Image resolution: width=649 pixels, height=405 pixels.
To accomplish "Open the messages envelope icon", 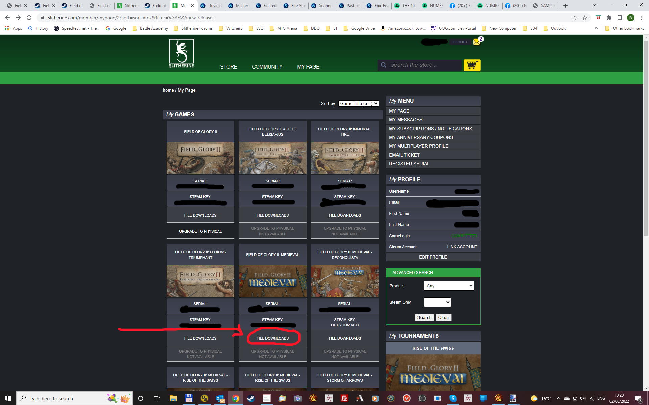I will [x=477, y=42].
